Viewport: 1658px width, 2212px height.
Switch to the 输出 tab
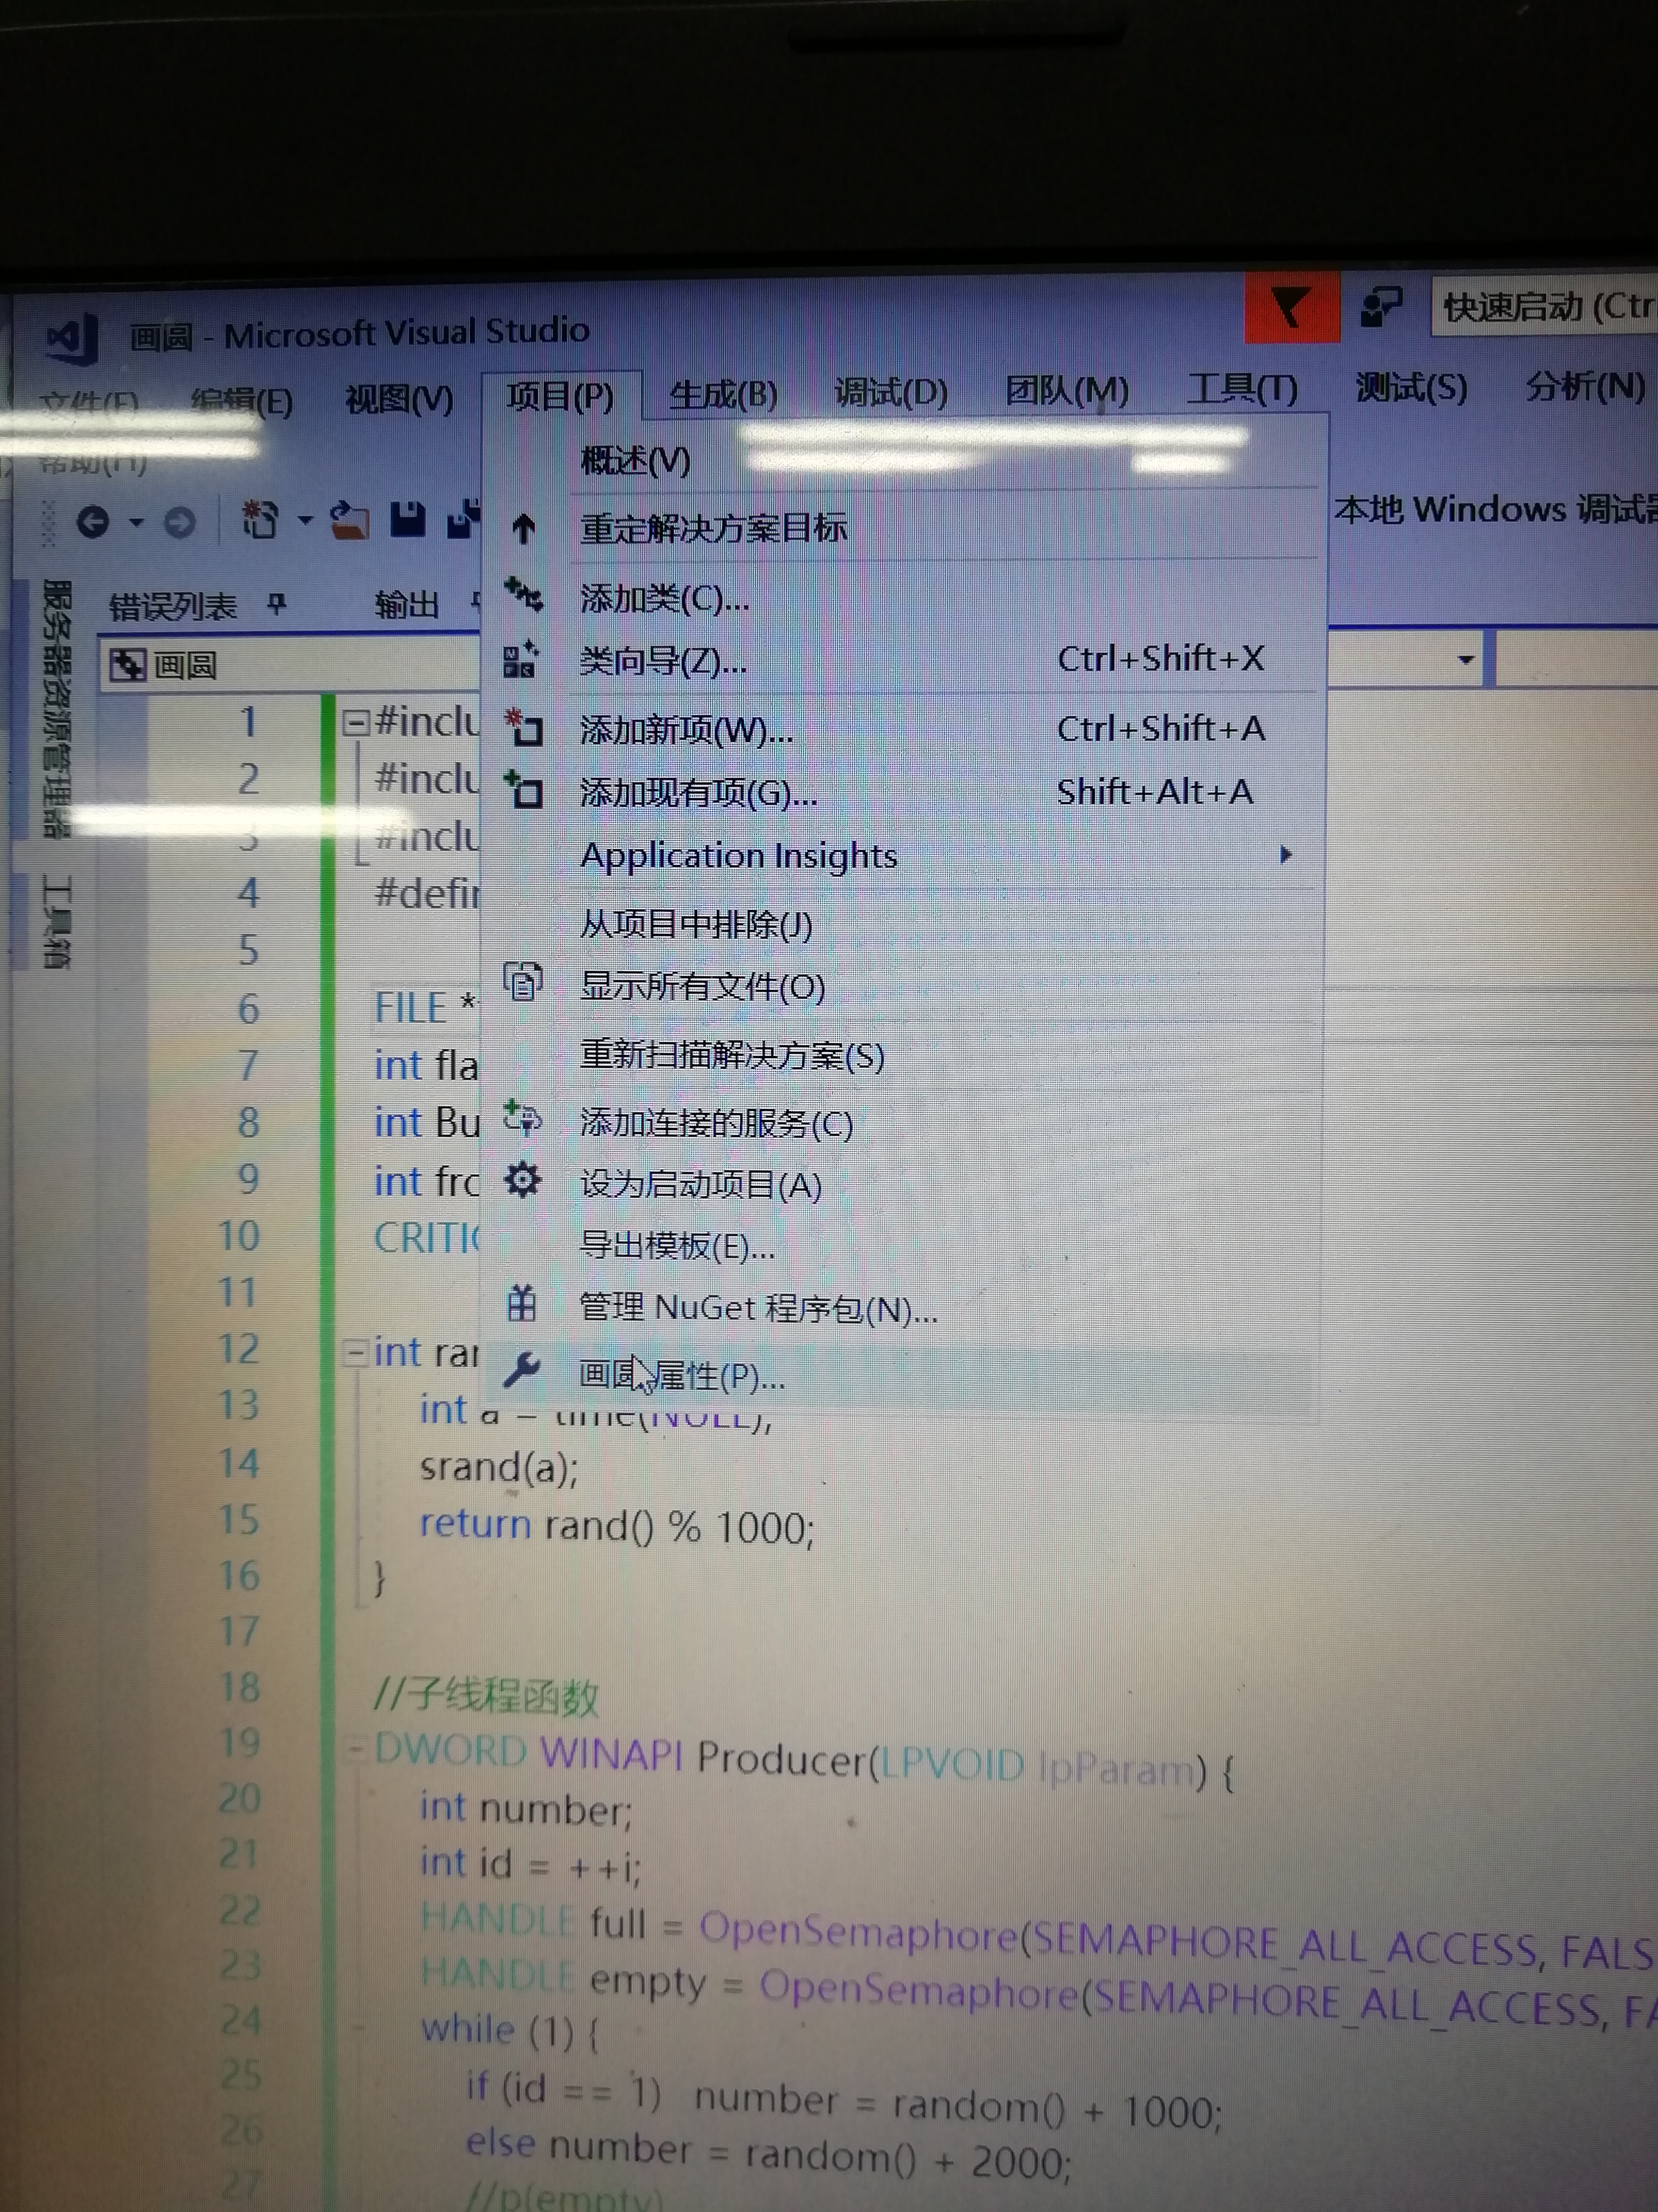tap(407, 604)
